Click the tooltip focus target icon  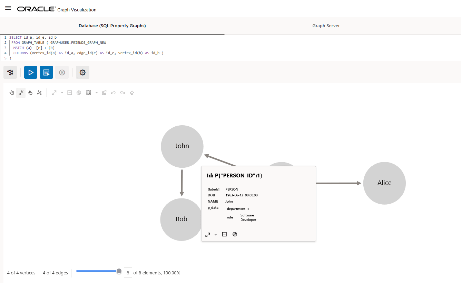(235, 234)
